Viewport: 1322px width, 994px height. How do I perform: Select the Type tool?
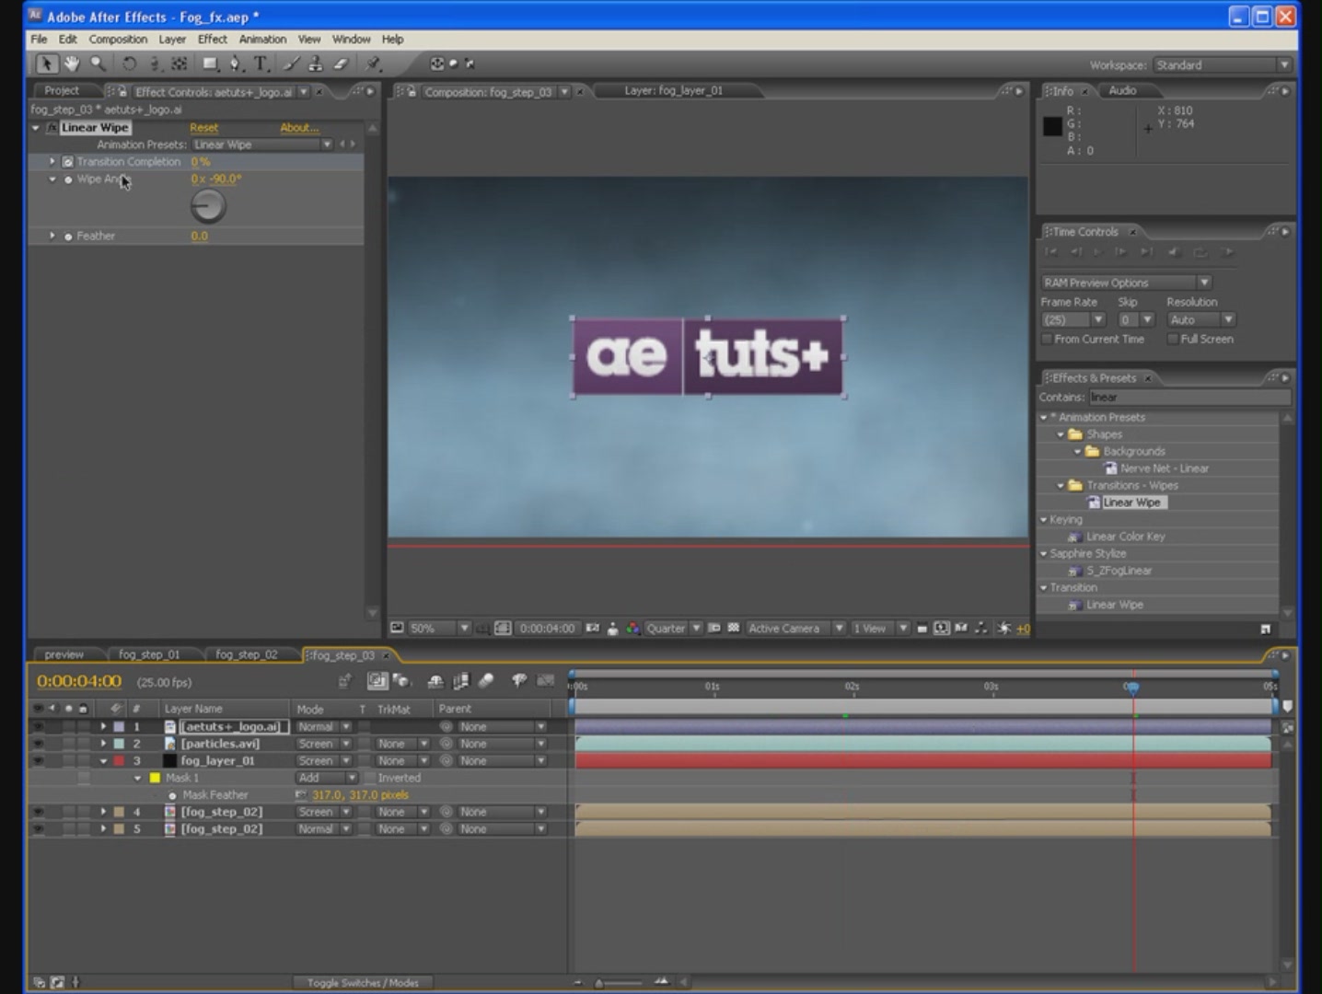[x=261, y=64]
